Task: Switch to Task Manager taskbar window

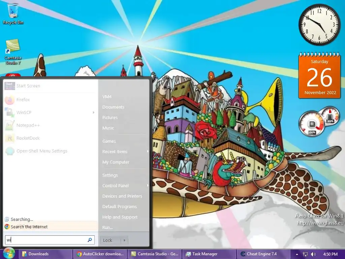Action: (x=209, y=254)
